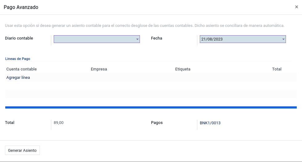Sort by Total column header in table
This screenshot has width=302, height=162.
pyautogui.click(x=277, y=69)
